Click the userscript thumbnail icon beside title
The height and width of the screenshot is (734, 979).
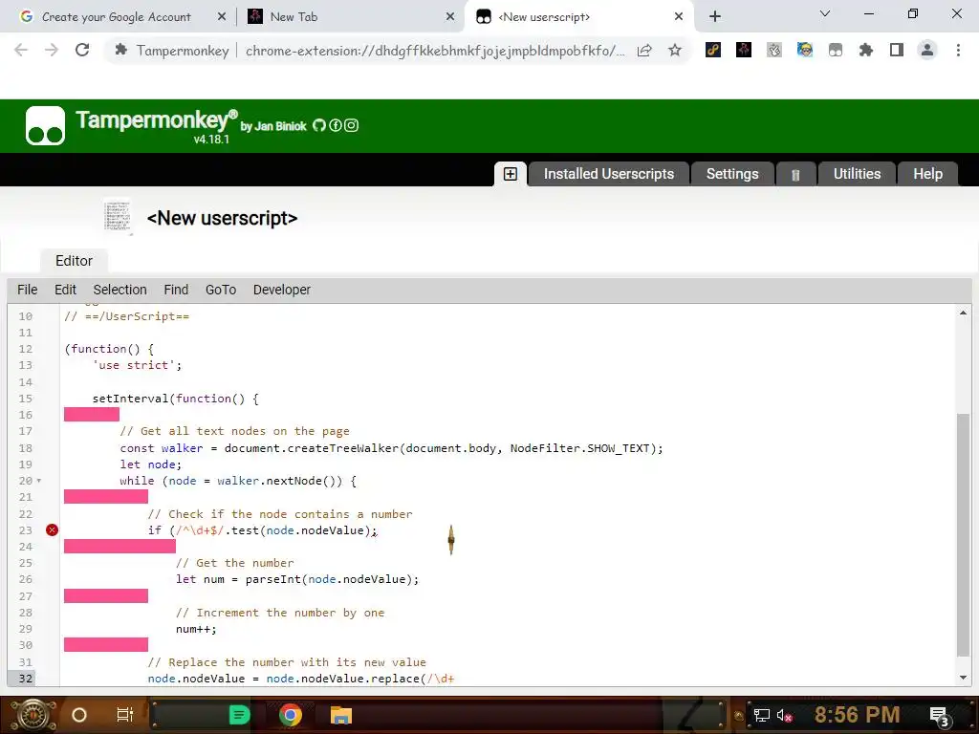pos(118,217)
